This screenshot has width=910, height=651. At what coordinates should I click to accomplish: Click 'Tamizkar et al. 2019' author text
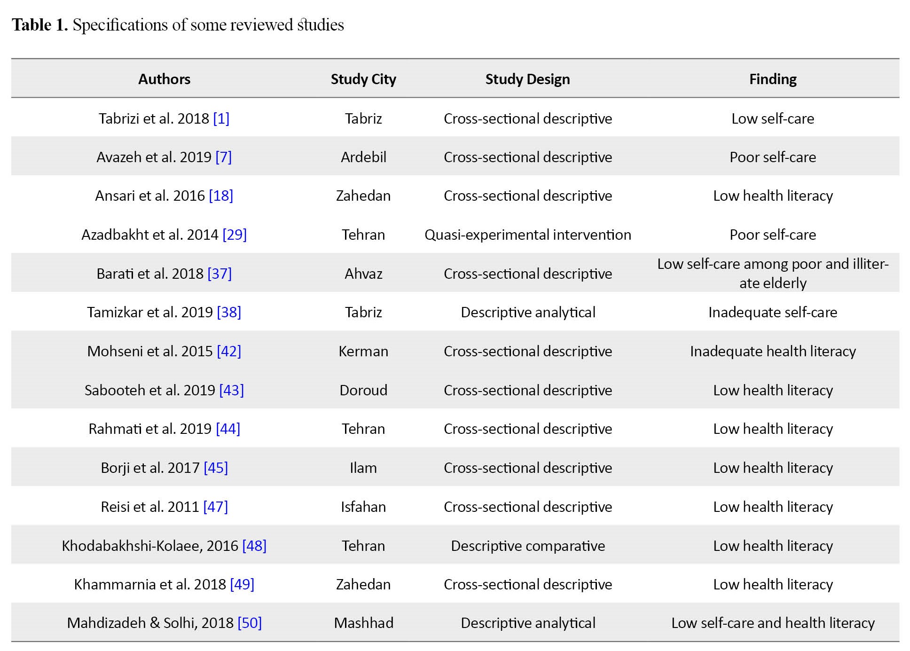[150, 312]
